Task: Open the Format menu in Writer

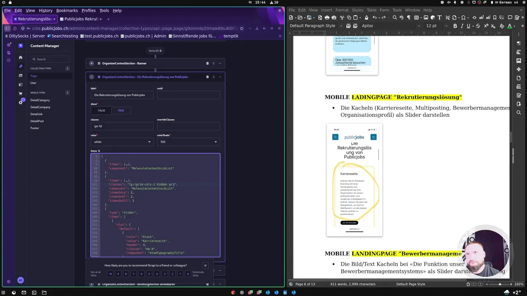Action: 342,10
